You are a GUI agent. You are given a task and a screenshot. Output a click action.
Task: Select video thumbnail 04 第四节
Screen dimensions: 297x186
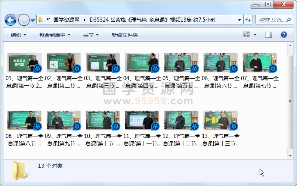click(142, 63)
